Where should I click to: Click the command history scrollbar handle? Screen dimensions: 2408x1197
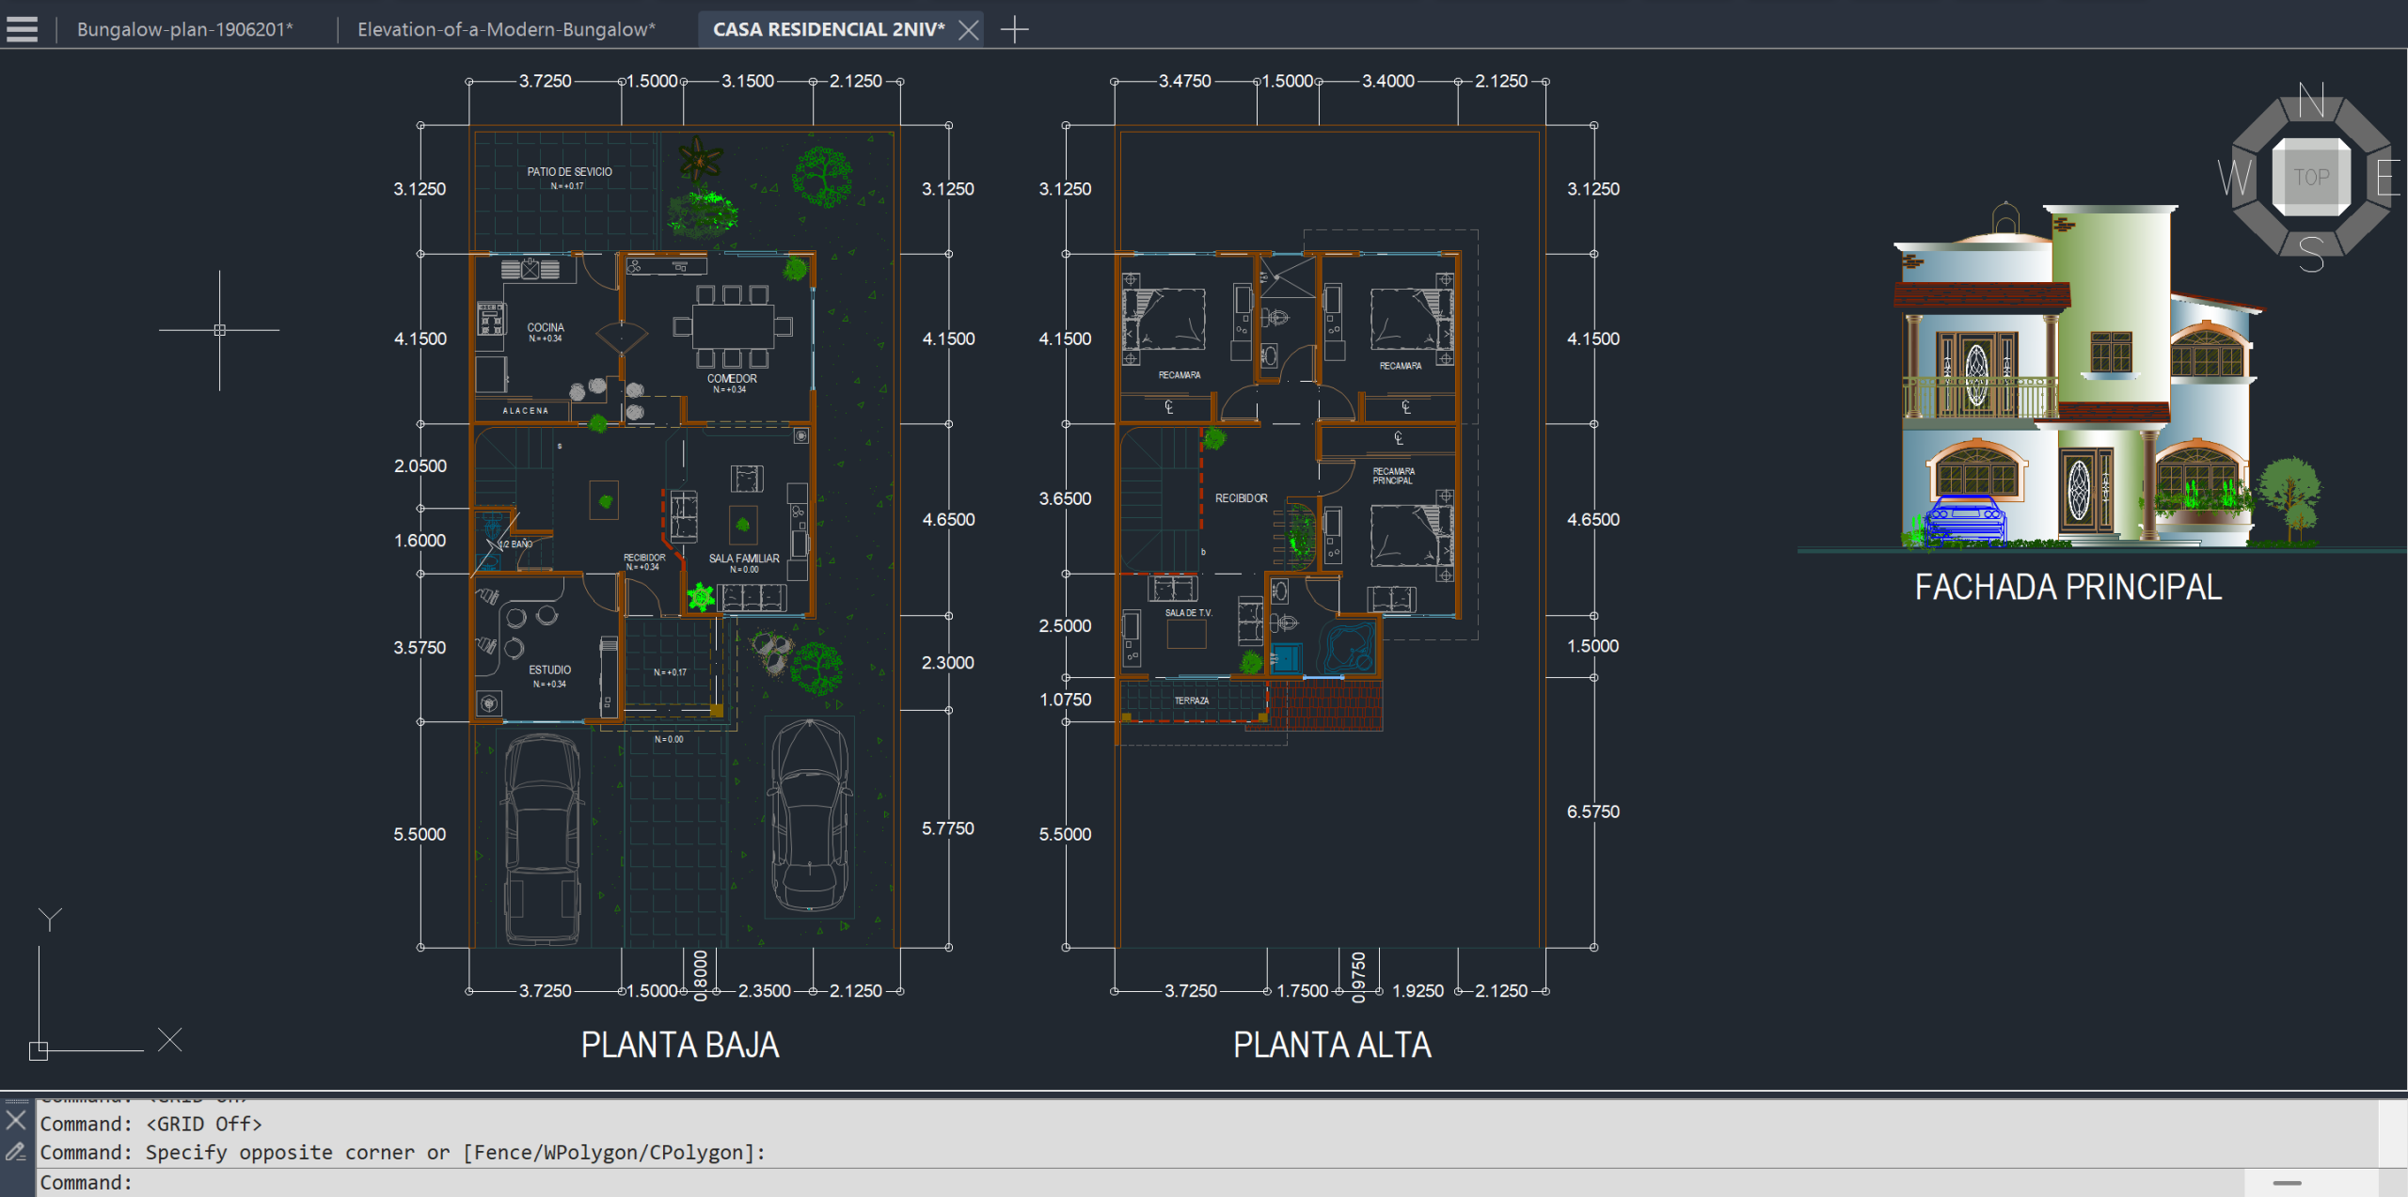click(x=2287, y=1183)
